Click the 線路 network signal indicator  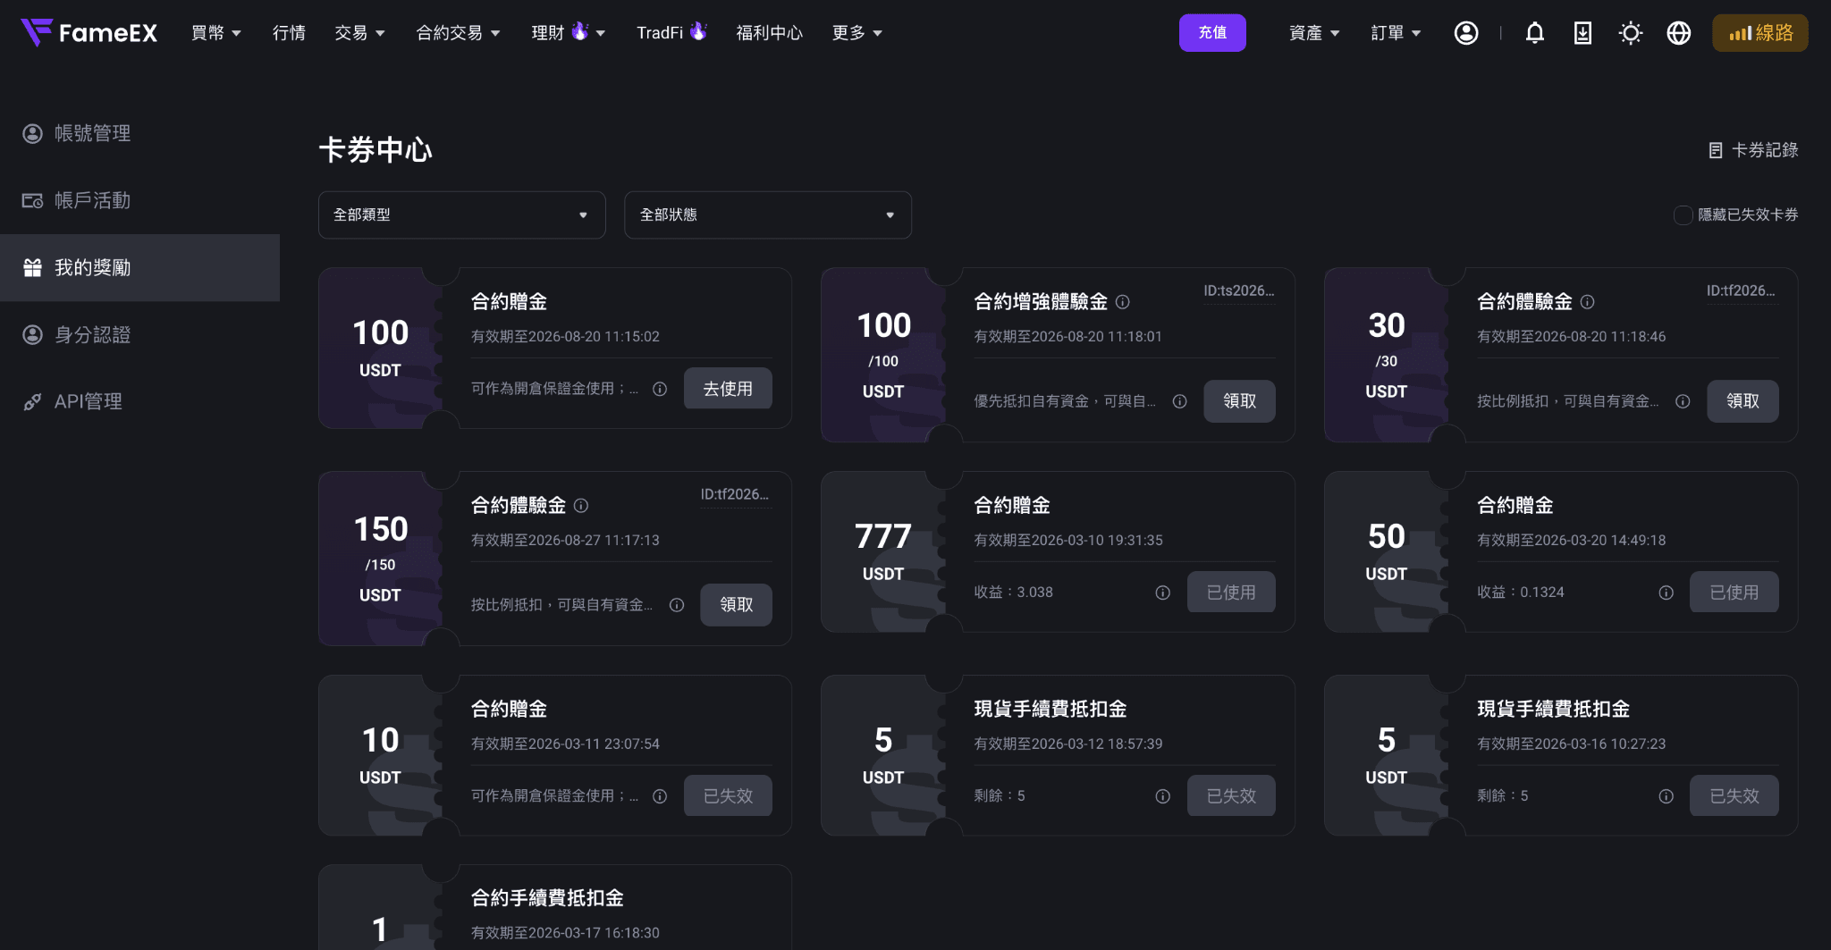1760,33
